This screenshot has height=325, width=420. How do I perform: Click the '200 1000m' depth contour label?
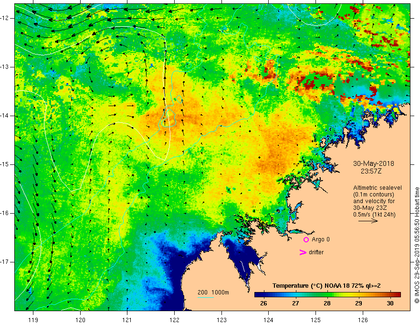pos(213,292)
